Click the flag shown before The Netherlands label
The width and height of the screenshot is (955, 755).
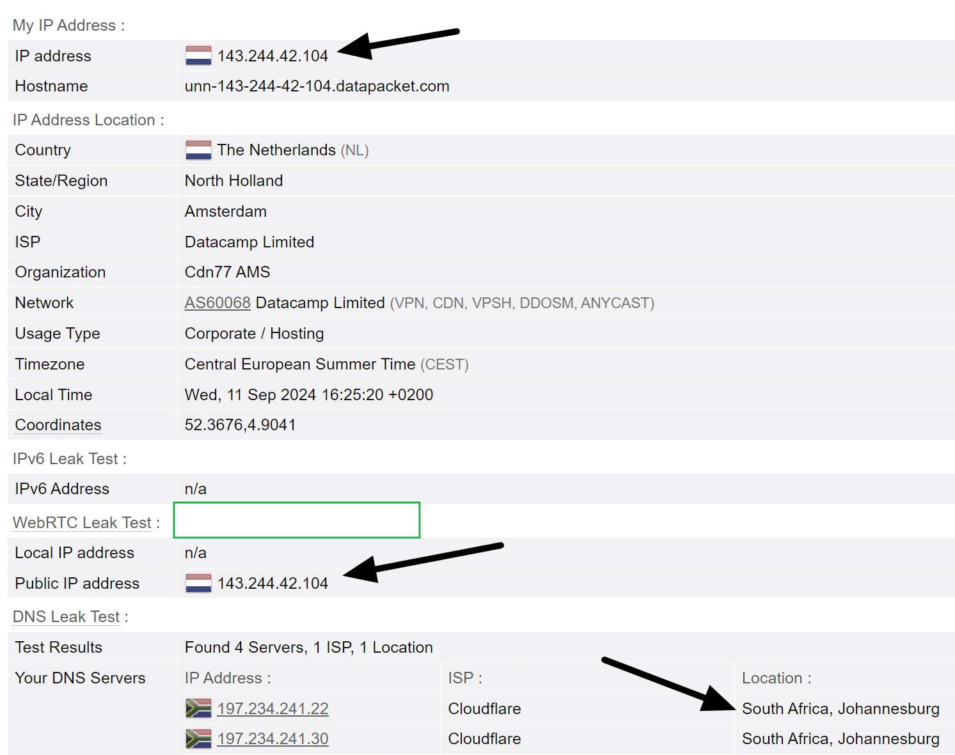[198, 150]
